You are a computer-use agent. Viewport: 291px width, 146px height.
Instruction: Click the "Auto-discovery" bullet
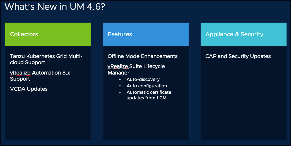143,80
